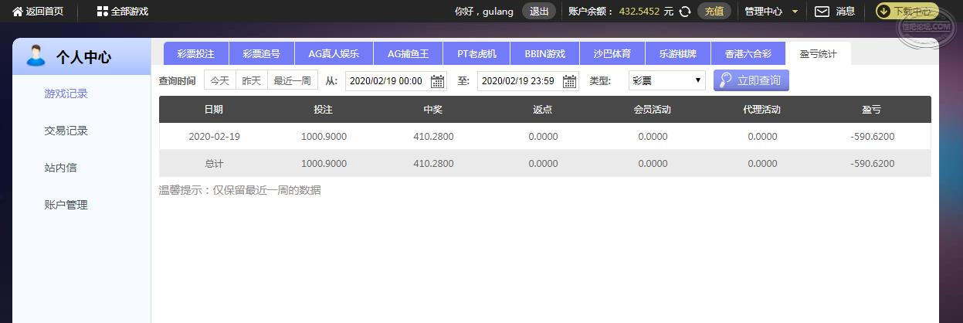Go to 返回首页 link
This screenshot has height=323, width=963.
(45, 12)
